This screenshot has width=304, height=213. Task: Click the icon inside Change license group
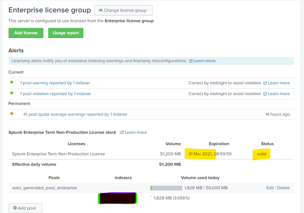coord(100,10)
